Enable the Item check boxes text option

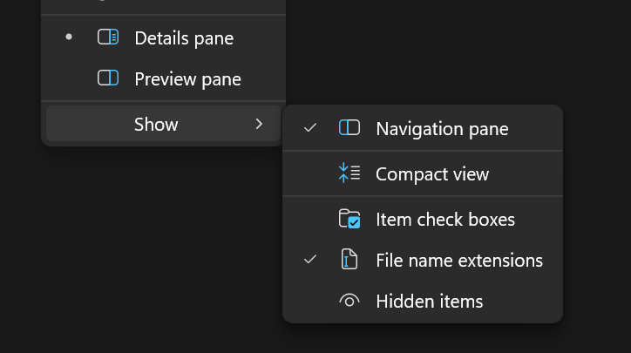point(445,219)
